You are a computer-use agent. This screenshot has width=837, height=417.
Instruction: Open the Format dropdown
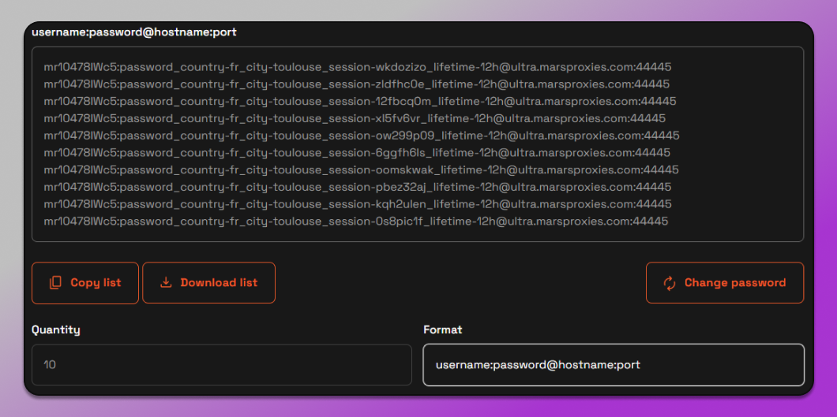pos(614,365)
